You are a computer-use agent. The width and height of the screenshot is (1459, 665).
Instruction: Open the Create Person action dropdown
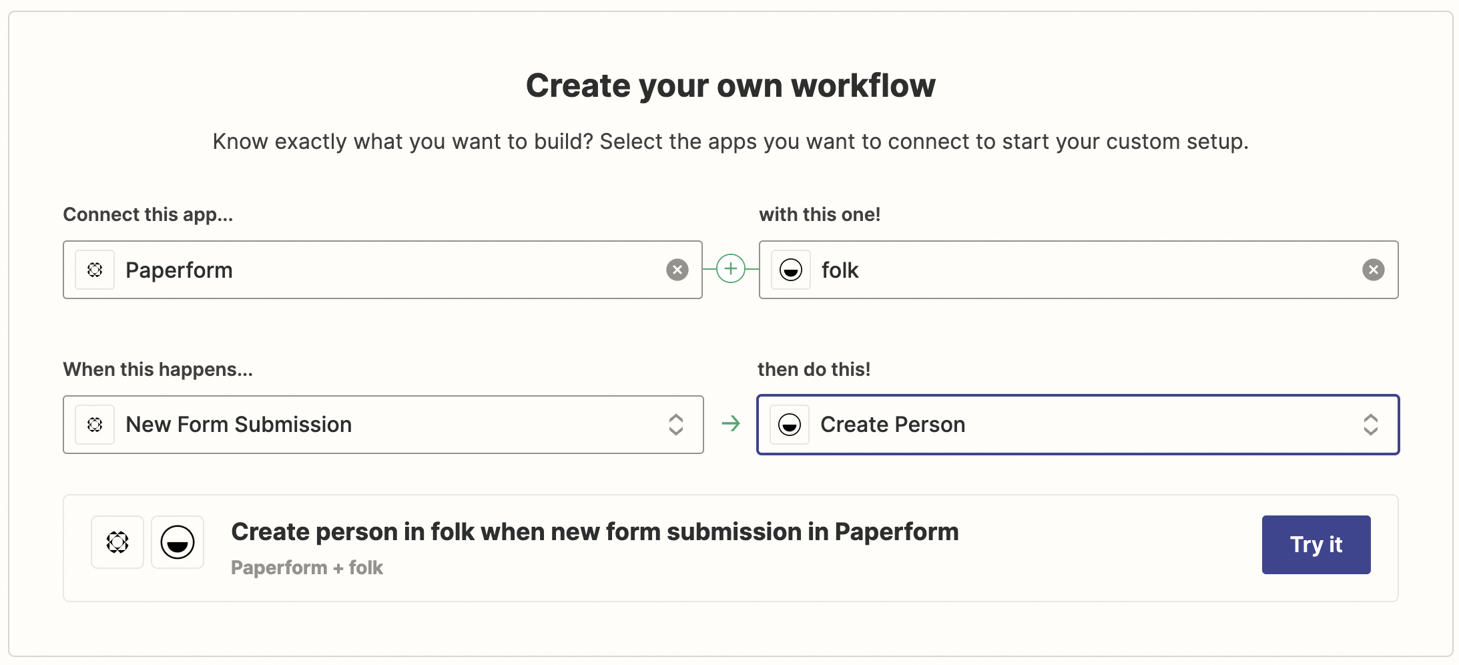(1078, 425)
